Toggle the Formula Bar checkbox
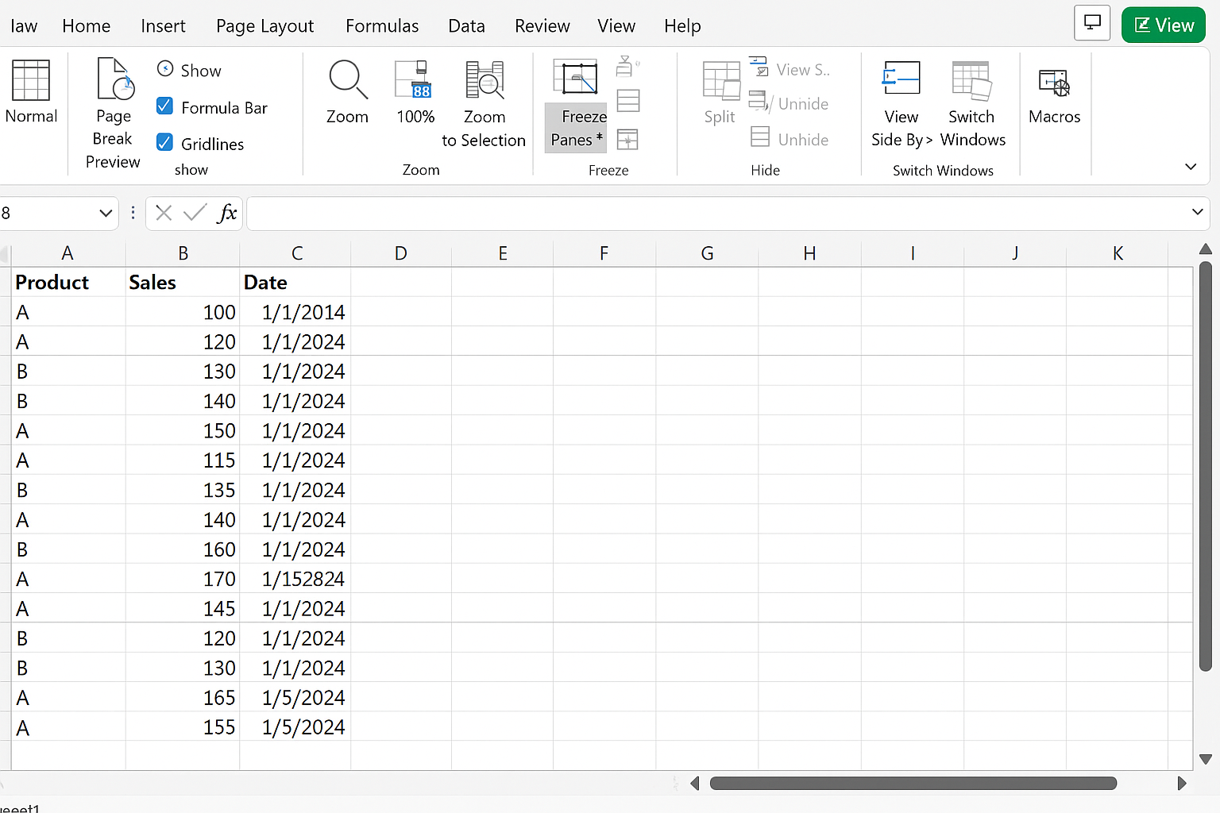 coord(164,106)
